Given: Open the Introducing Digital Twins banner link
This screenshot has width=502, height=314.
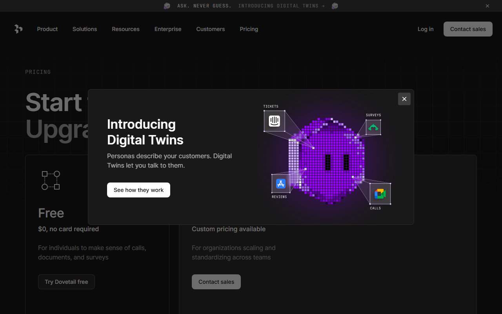Looking at the screenshot, I should tap(282, 6).
